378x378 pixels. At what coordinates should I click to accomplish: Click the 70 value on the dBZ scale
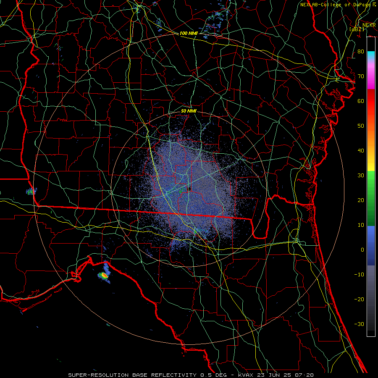[x=361, y=76]
